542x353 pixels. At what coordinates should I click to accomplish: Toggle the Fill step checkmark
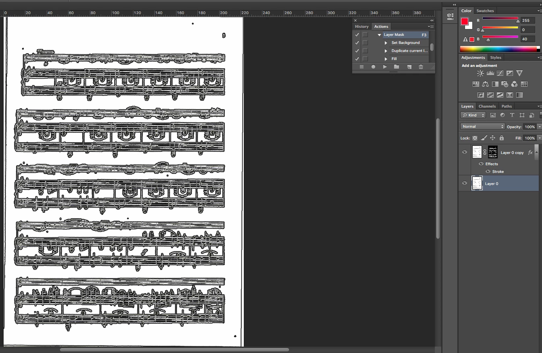coord(357,59)
